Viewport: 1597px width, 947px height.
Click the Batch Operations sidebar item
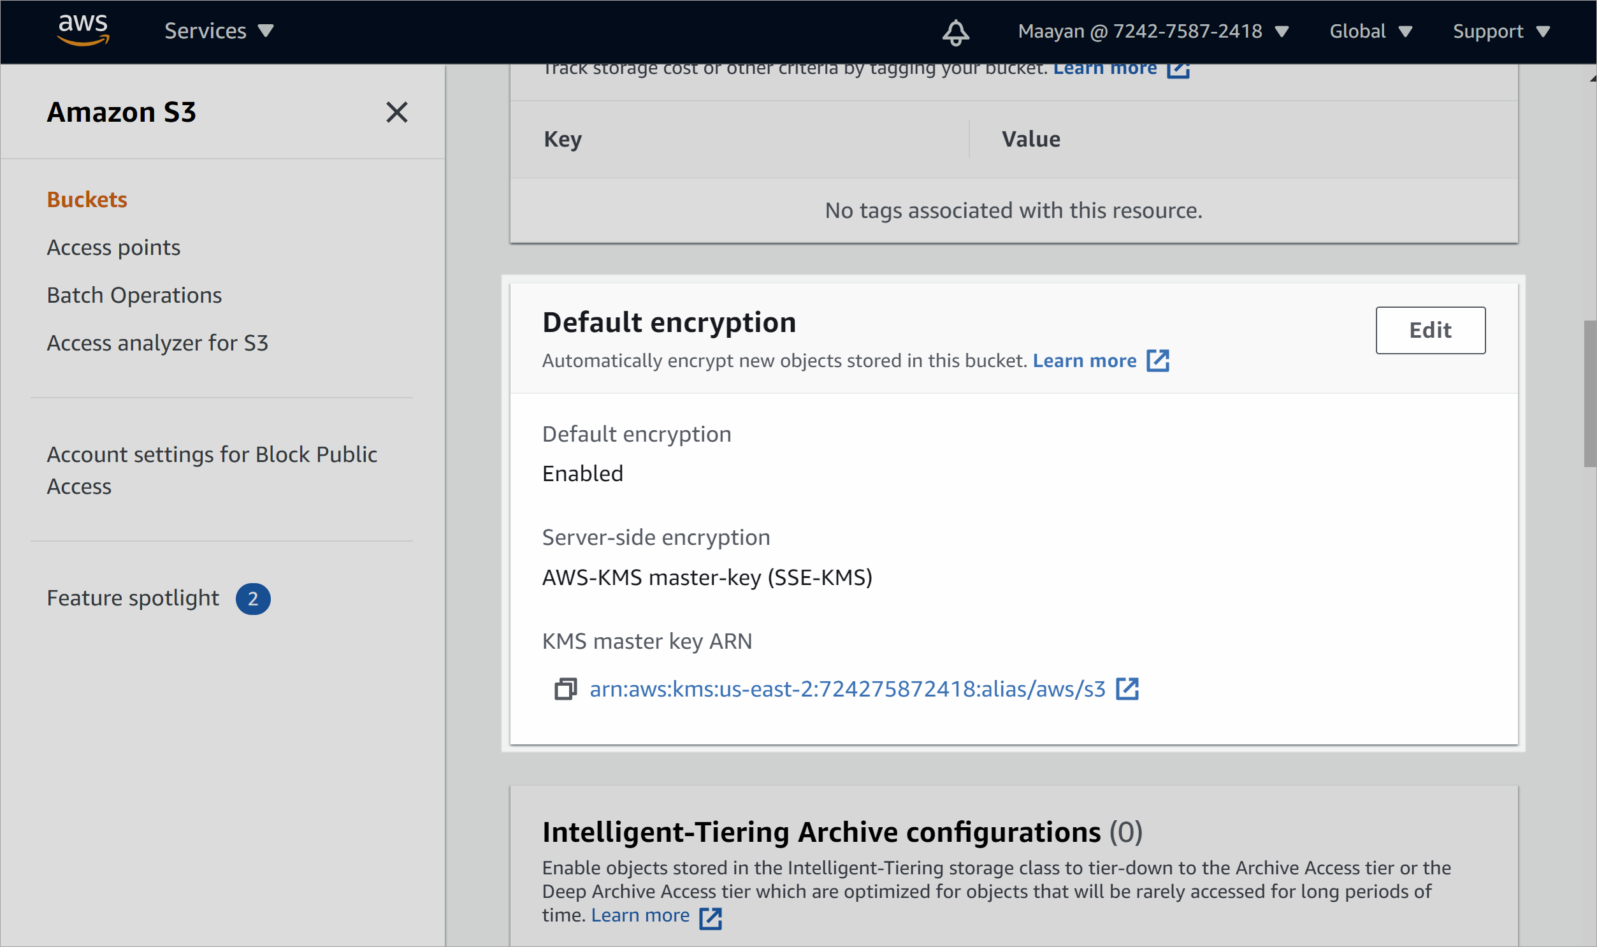click(134, 294)
